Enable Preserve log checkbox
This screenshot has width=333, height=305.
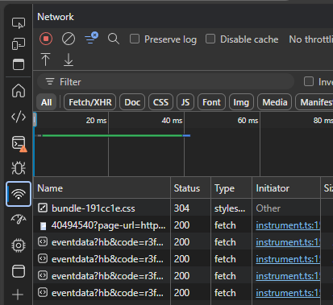click(x=135, y=39)
